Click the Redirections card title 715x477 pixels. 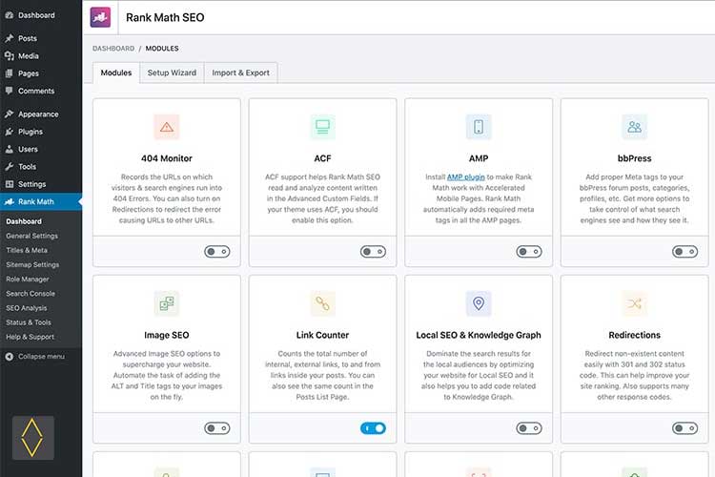(x=634, y=335)
